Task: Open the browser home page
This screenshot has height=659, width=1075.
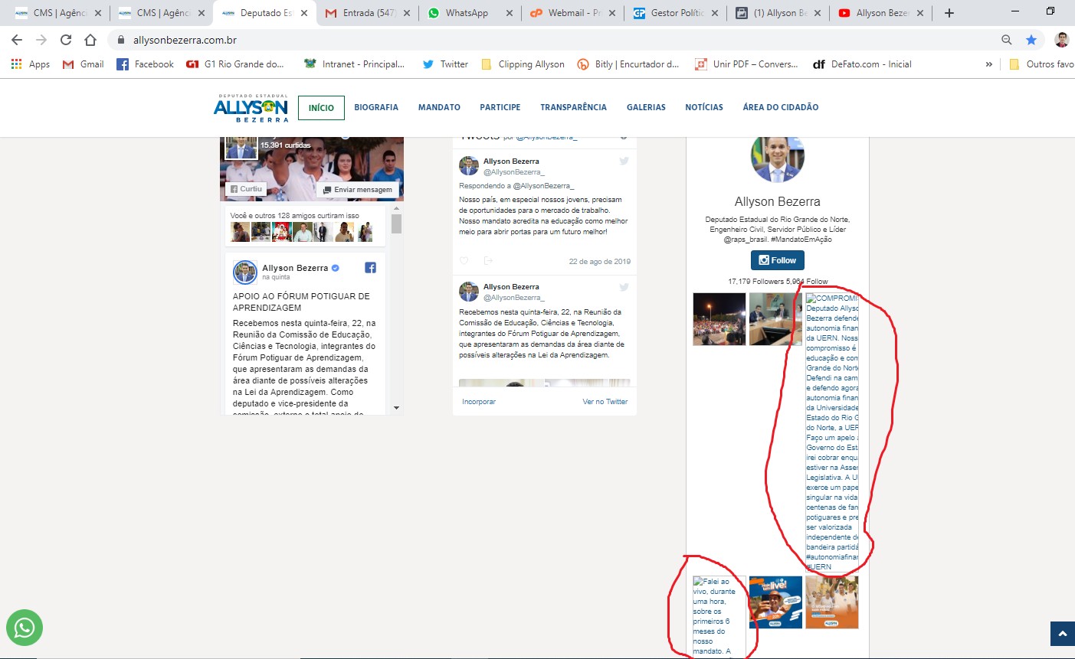Action: pyautogui.click(x=90, y=40)
